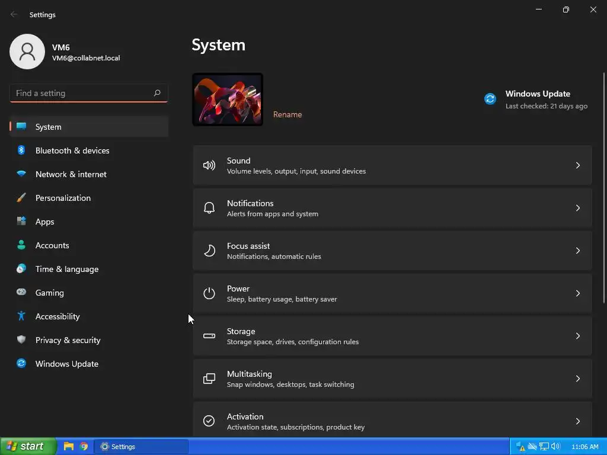Click the Windows Update sync icon at top right
The width and height of the screenshot is (607, 455).
coord(490,99)
